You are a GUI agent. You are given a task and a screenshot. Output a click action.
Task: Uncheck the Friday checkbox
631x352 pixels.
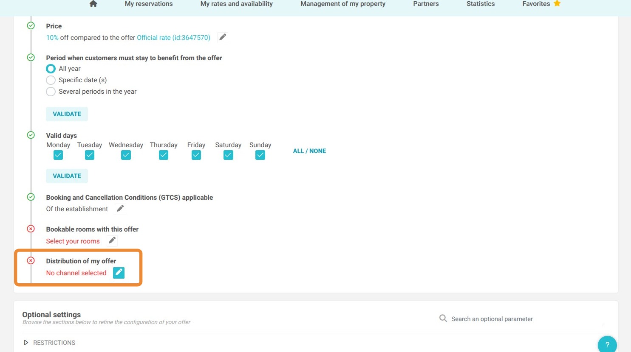tap(196, 155)
